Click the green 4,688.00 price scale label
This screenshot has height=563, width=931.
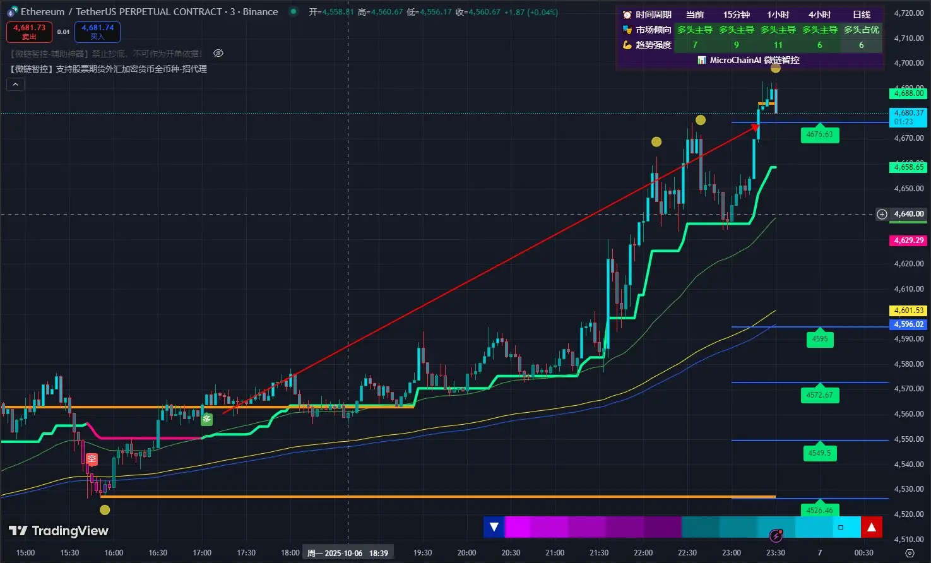tap(909, 93)
